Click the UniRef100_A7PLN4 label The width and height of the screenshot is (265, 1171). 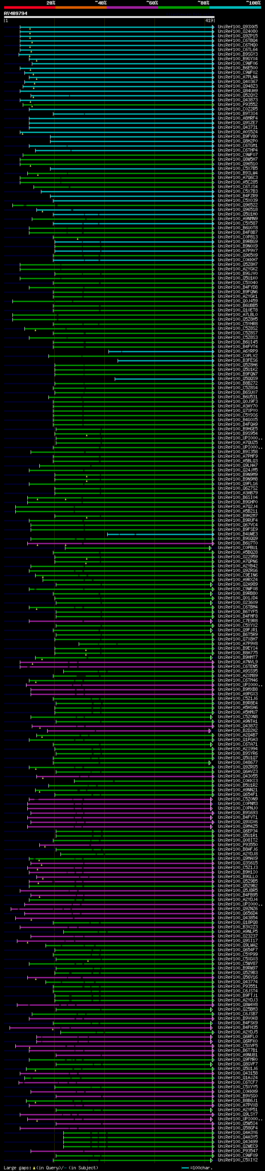tap(238, 77)
